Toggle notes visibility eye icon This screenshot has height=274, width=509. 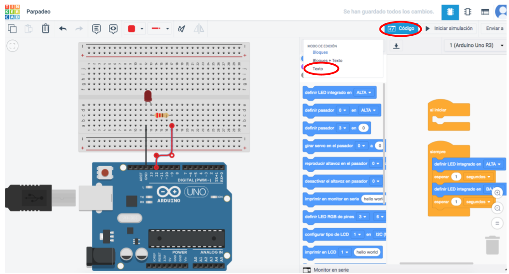113,29
